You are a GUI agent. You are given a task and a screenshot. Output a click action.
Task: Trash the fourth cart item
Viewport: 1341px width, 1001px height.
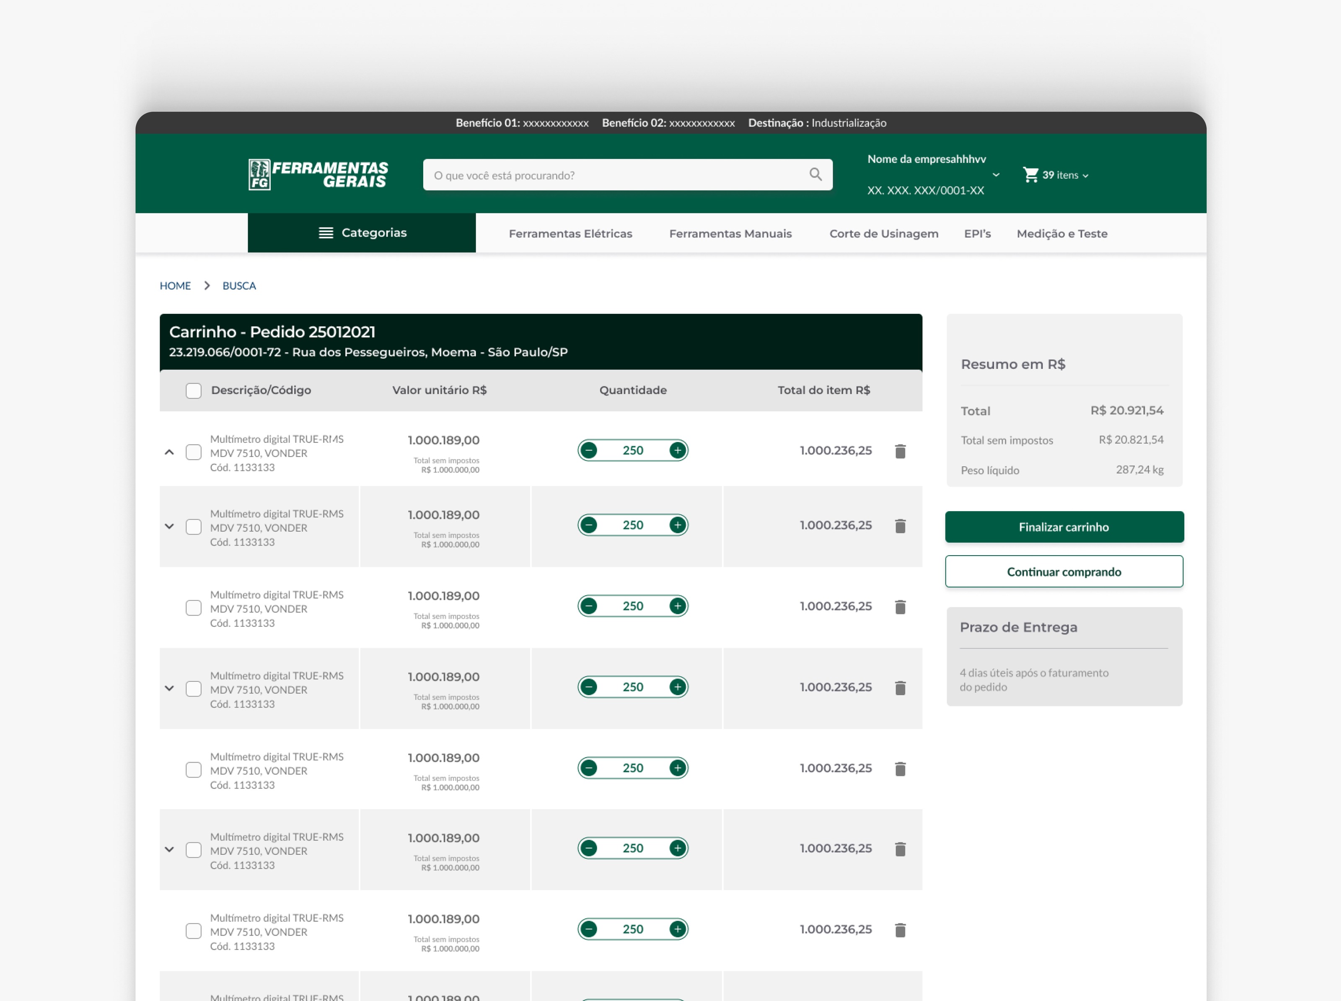[x=901, y=688]
